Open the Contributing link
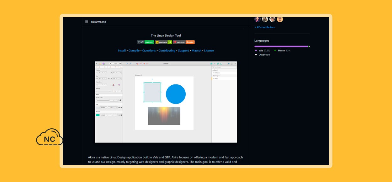392x182 pixels. coord(167,51)
